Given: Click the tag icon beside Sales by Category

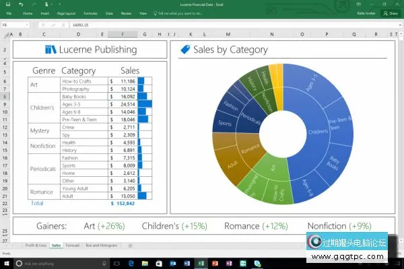Looking at the screenshot, I should click(x=184, y=49).
